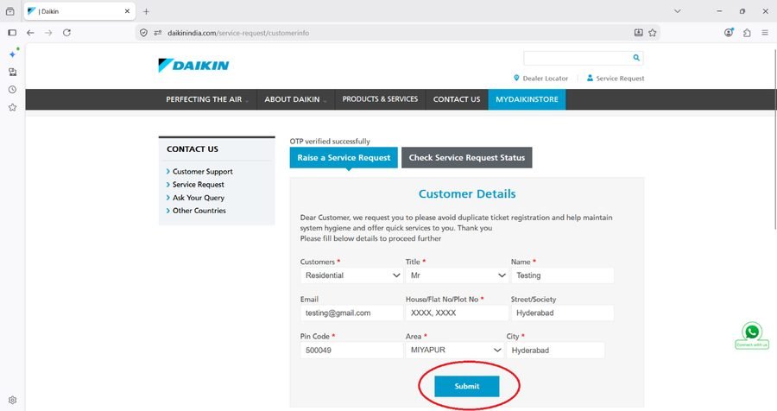
Task: Open a new tab with plus icon
Action: pos(146,11)
